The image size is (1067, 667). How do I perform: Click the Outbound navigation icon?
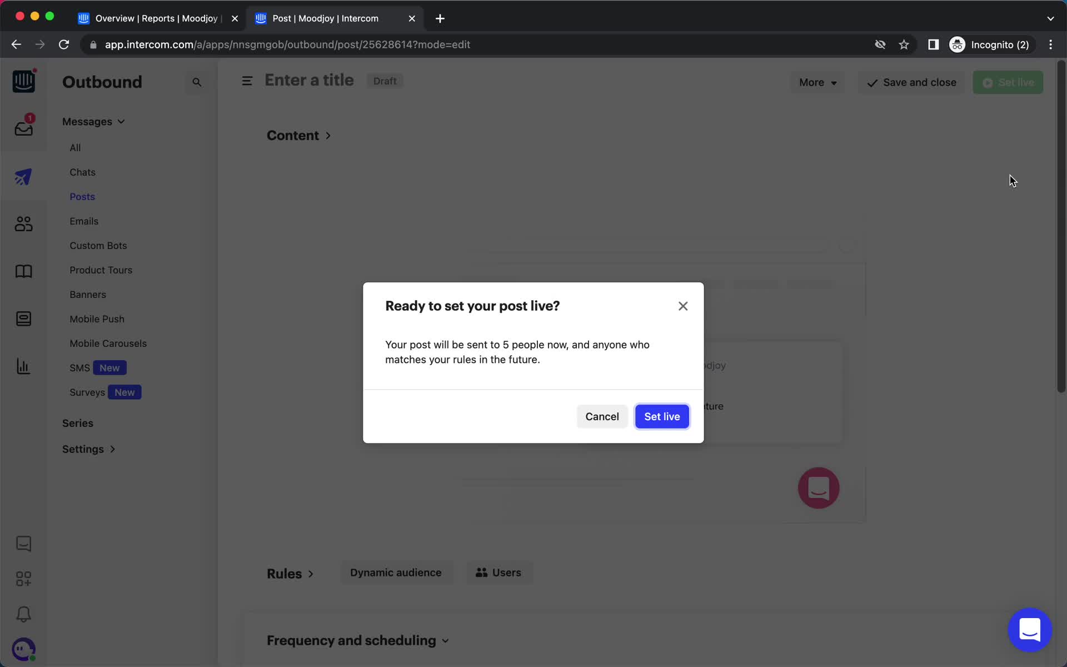[24, 177]
